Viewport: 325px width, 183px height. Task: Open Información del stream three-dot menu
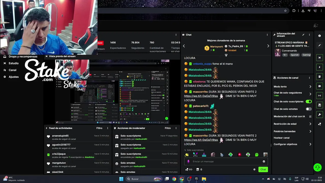309,35
